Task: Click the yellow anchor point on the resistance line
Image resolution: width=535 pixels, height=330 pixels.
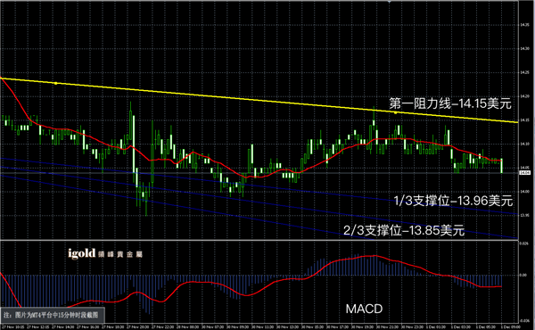Action: click(55, 83)
